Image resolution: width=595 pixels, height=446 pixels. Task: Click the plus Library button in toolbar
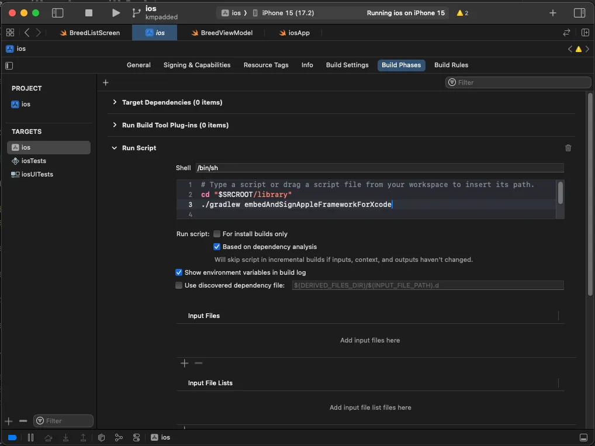pos(552,13)
